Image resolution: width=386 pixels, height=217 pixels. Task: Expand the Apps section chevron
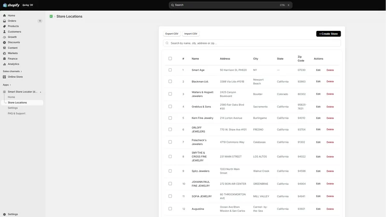pos(10,85)
